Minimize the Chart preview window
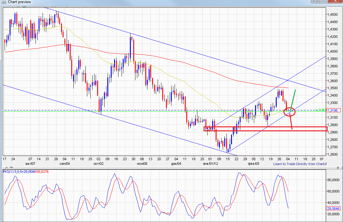Viewport: 343px width, 222px height. pyautogui.click(x=315, y=1)
